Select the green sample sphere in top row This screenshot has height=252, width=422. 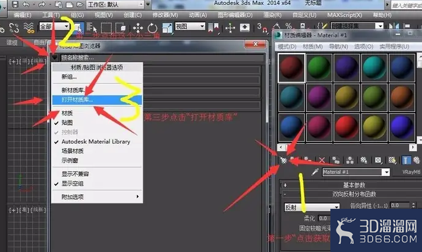point(319,68)
